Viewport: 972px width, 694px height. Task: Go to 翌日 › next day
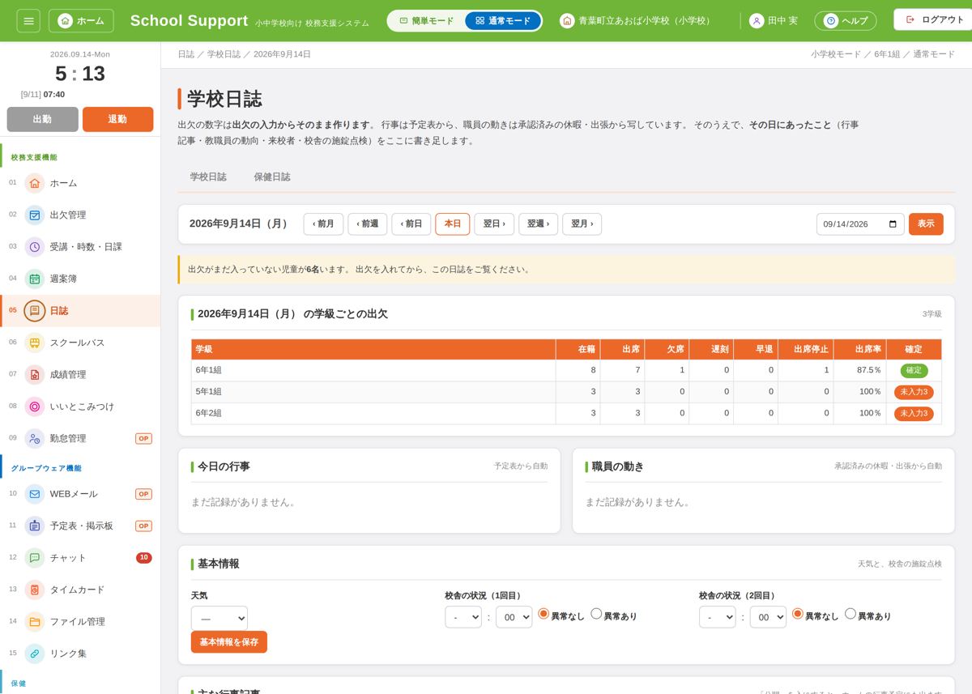pos(494,224)
